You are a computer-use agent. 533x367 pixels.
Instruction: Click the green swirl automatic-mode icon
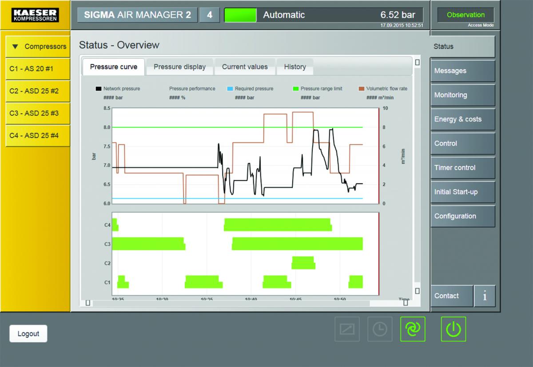tap(413, 329)
